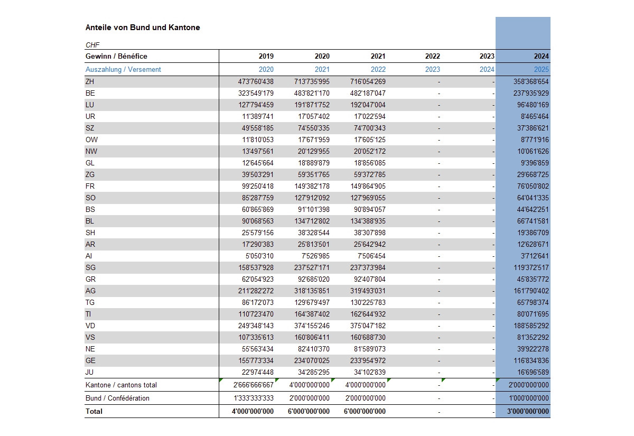Click the title 'Anteile von Bund und Kantone'
The height and width of the screenshot is (436, 634).
[143, 27]
